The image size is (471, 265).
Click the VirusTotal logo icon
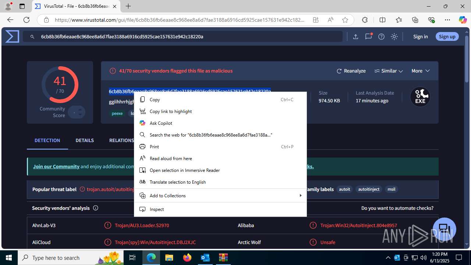pyautogui.click(x=12, y=36)
